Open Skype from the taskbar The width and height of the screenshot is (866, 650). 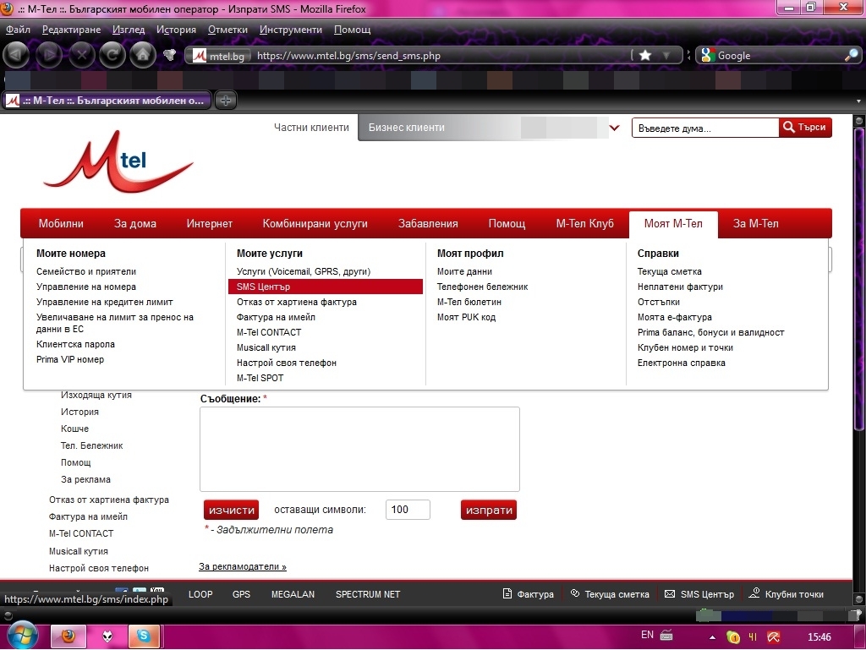[x=144, y=636]
